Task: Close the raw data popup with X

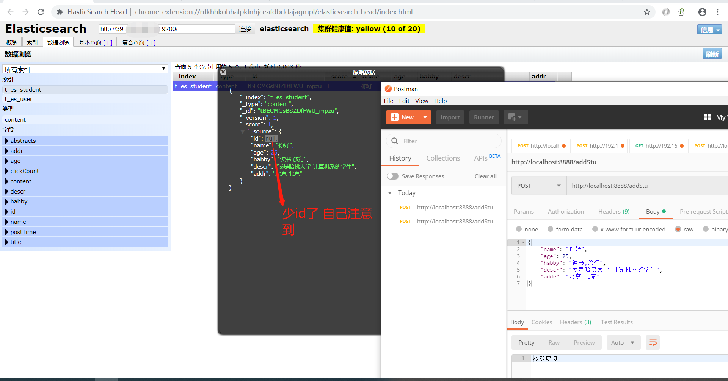Action: tap(223, 72)
